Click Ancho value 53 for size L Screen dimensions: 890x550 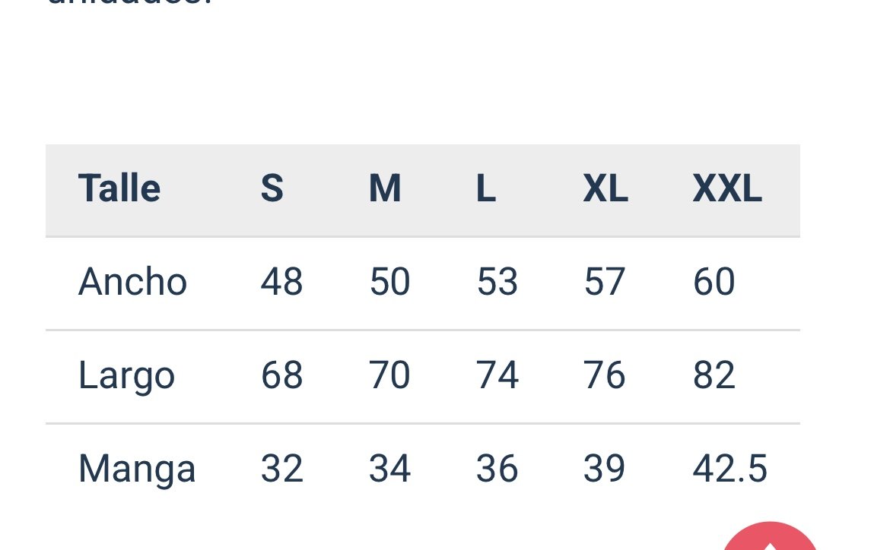point(497,283)
